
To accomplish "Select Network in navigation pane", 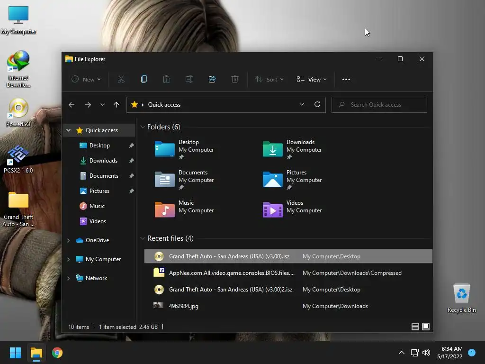I will click(96, 278).
